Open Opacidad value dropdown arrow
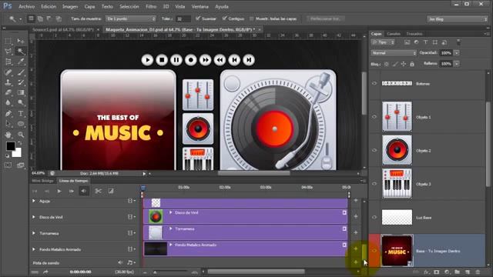 point(457,53)
